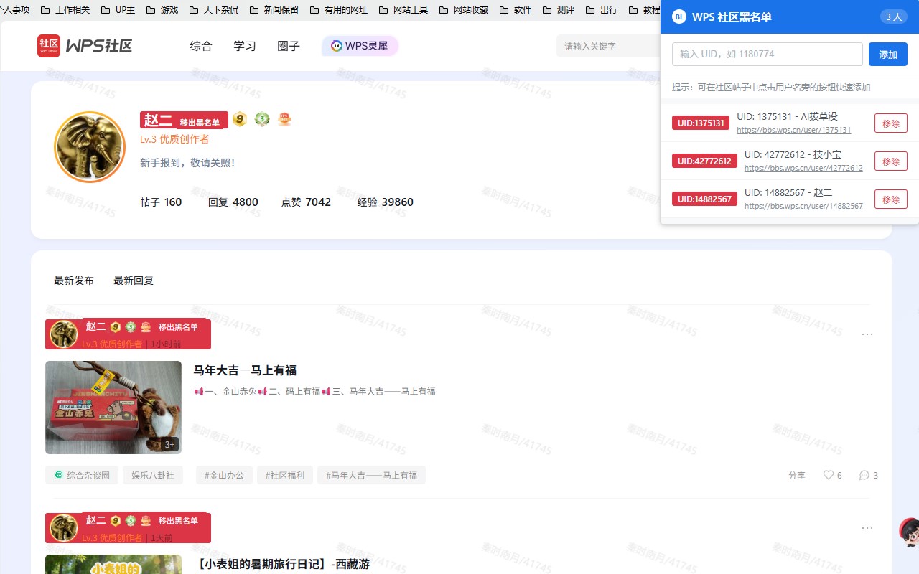Open the 网站收藏 bookmarks folder

point(464,10)
